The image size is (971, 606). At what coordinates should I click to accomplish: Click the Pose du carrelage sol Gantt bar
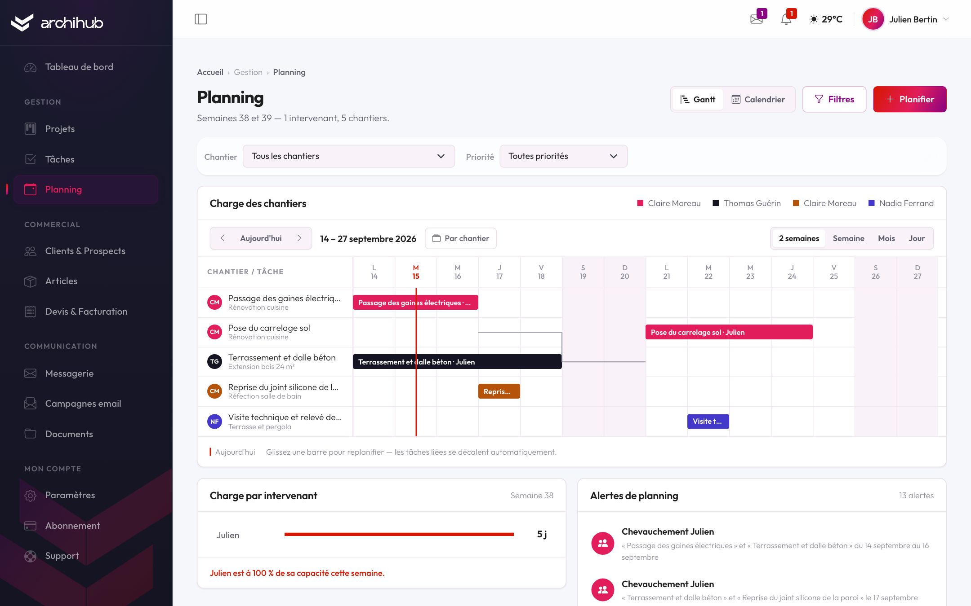pyautogui.click(x=729, y=332)
